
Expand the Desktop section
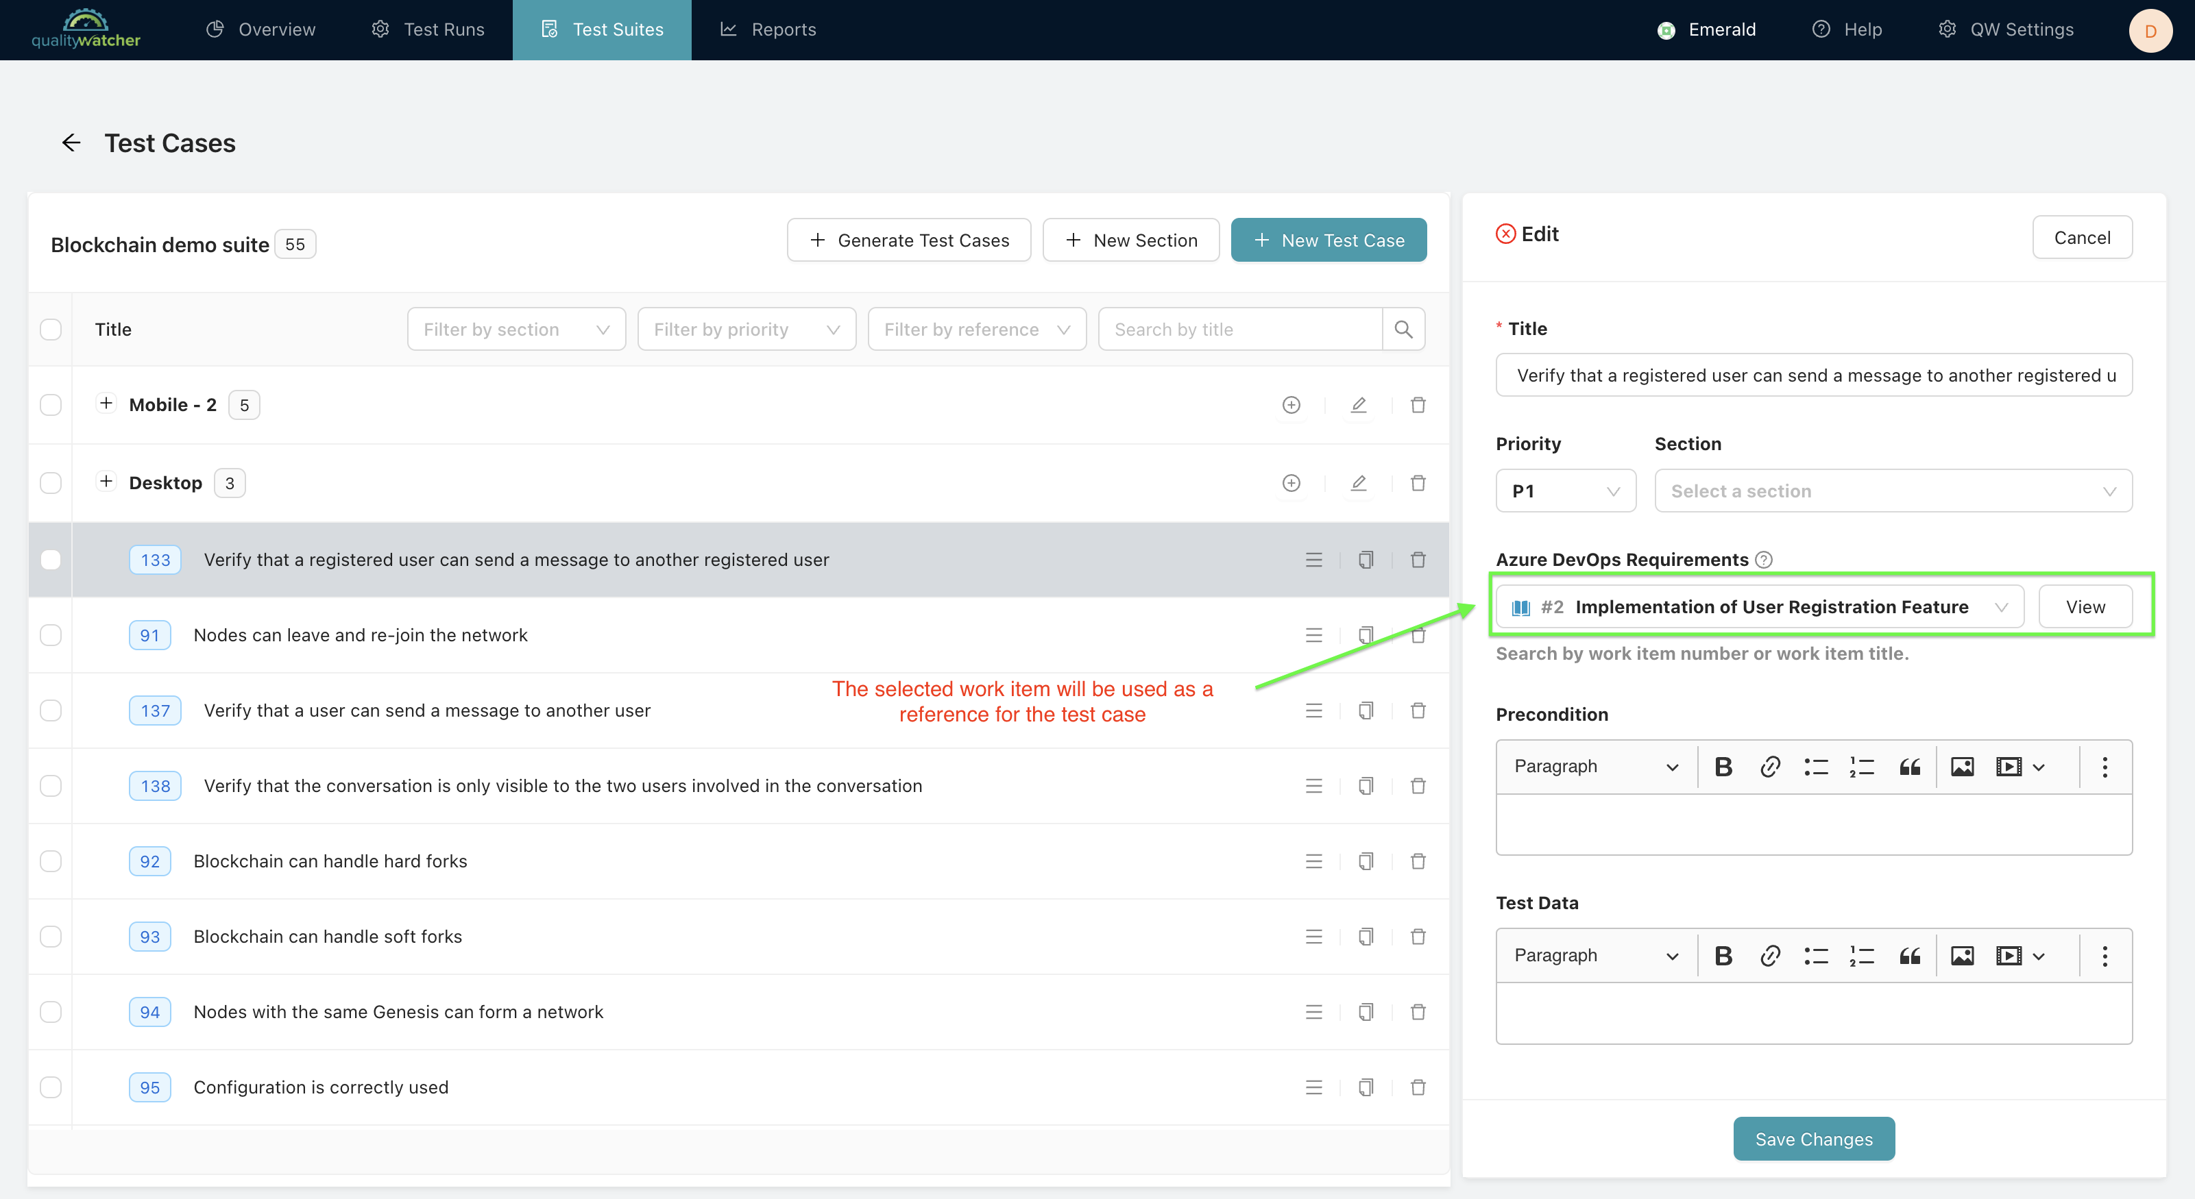tap(106, 481)
